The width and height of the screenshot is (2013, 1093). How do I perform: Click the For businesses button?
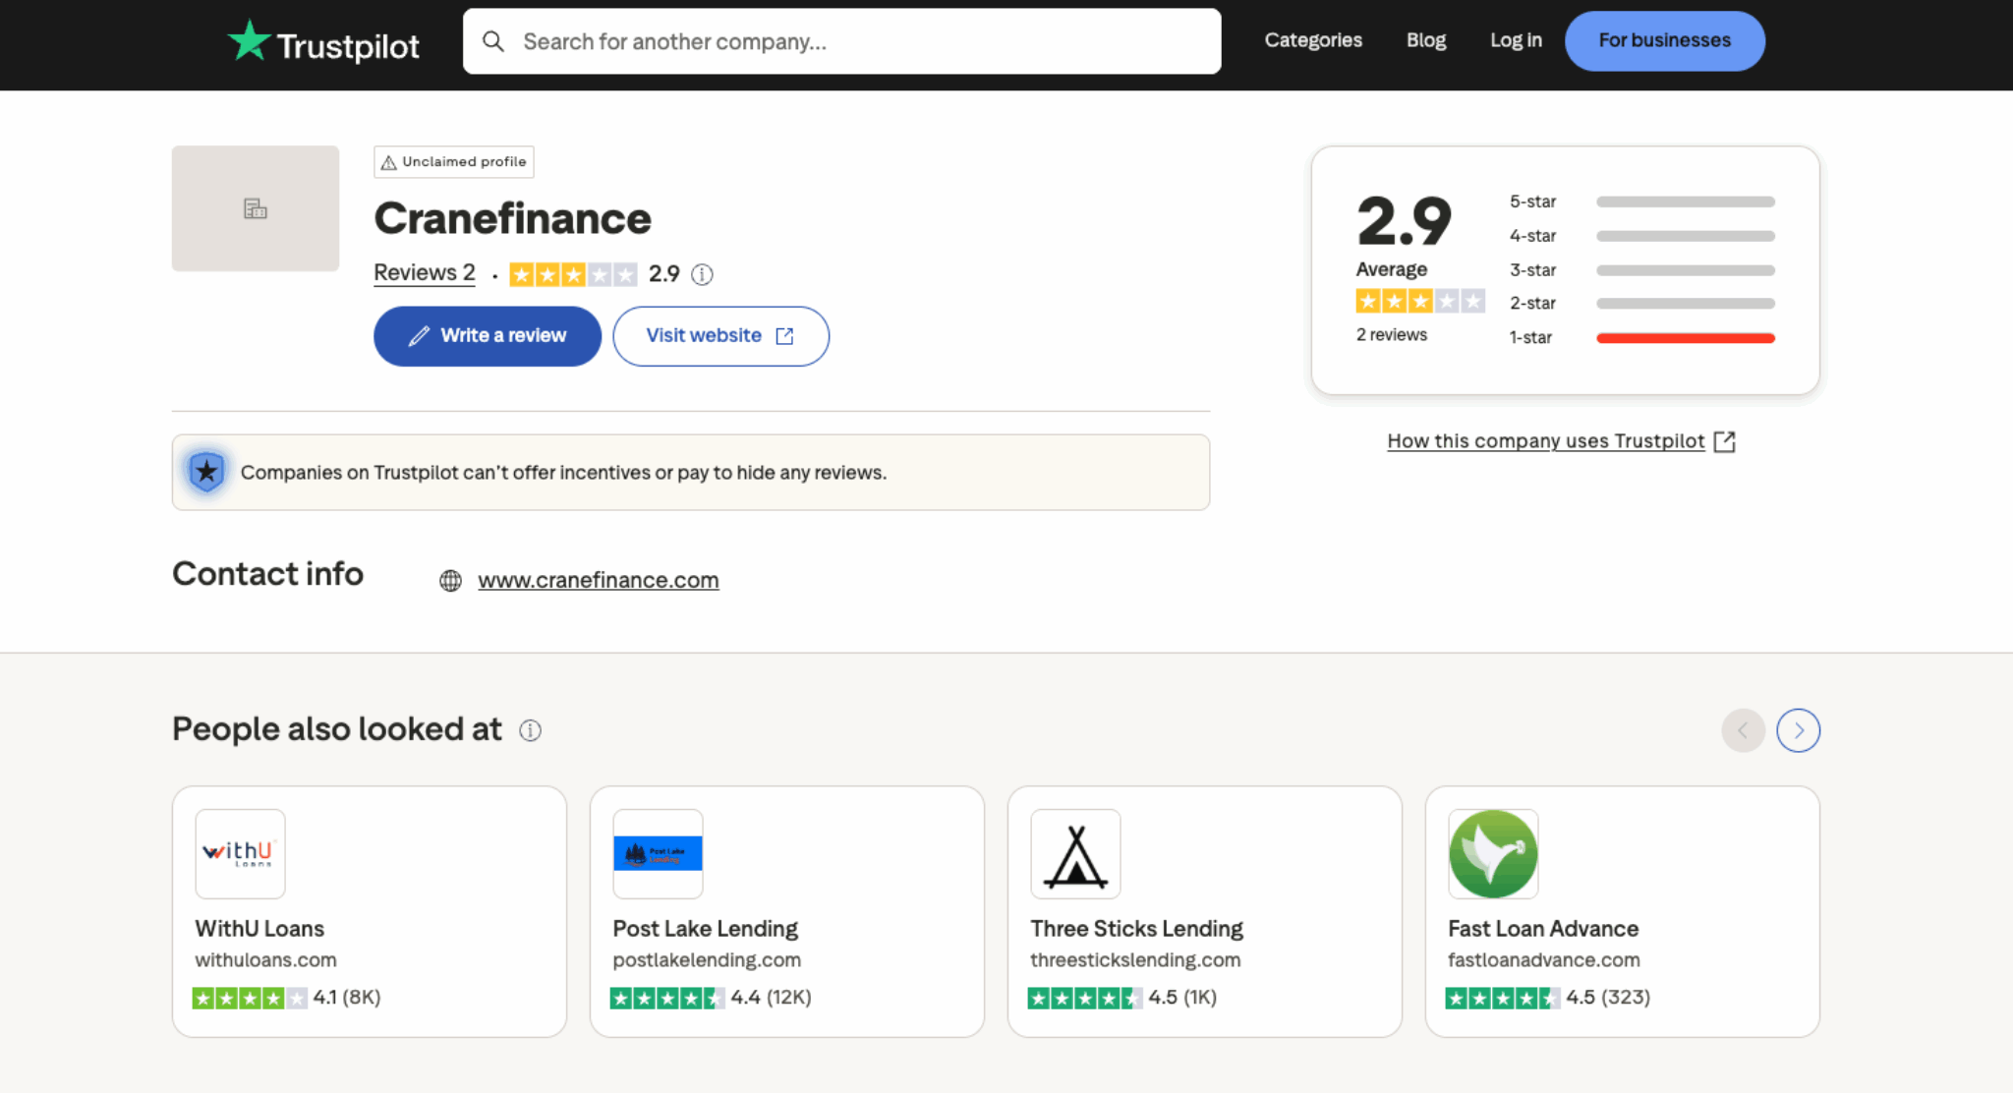pos(1664,40)
